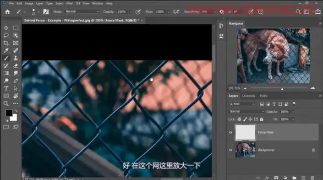
Task: Select the Object Selection tool
Action: click(x=16, y=35)
